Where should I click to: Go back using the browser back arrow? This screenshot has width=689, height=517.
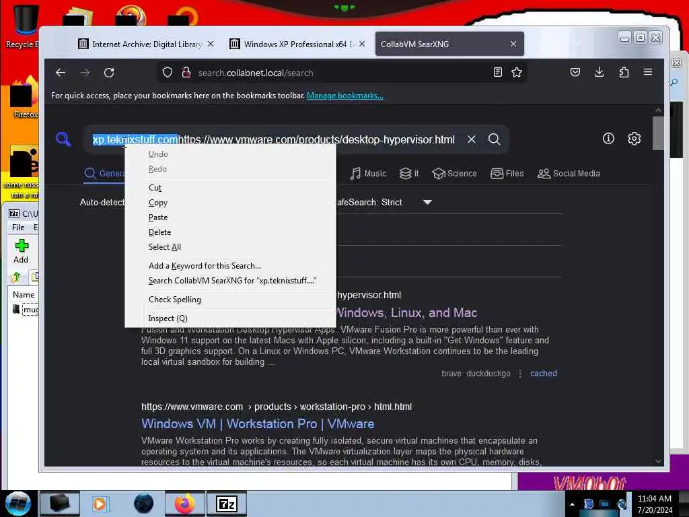tap(61, 73)
